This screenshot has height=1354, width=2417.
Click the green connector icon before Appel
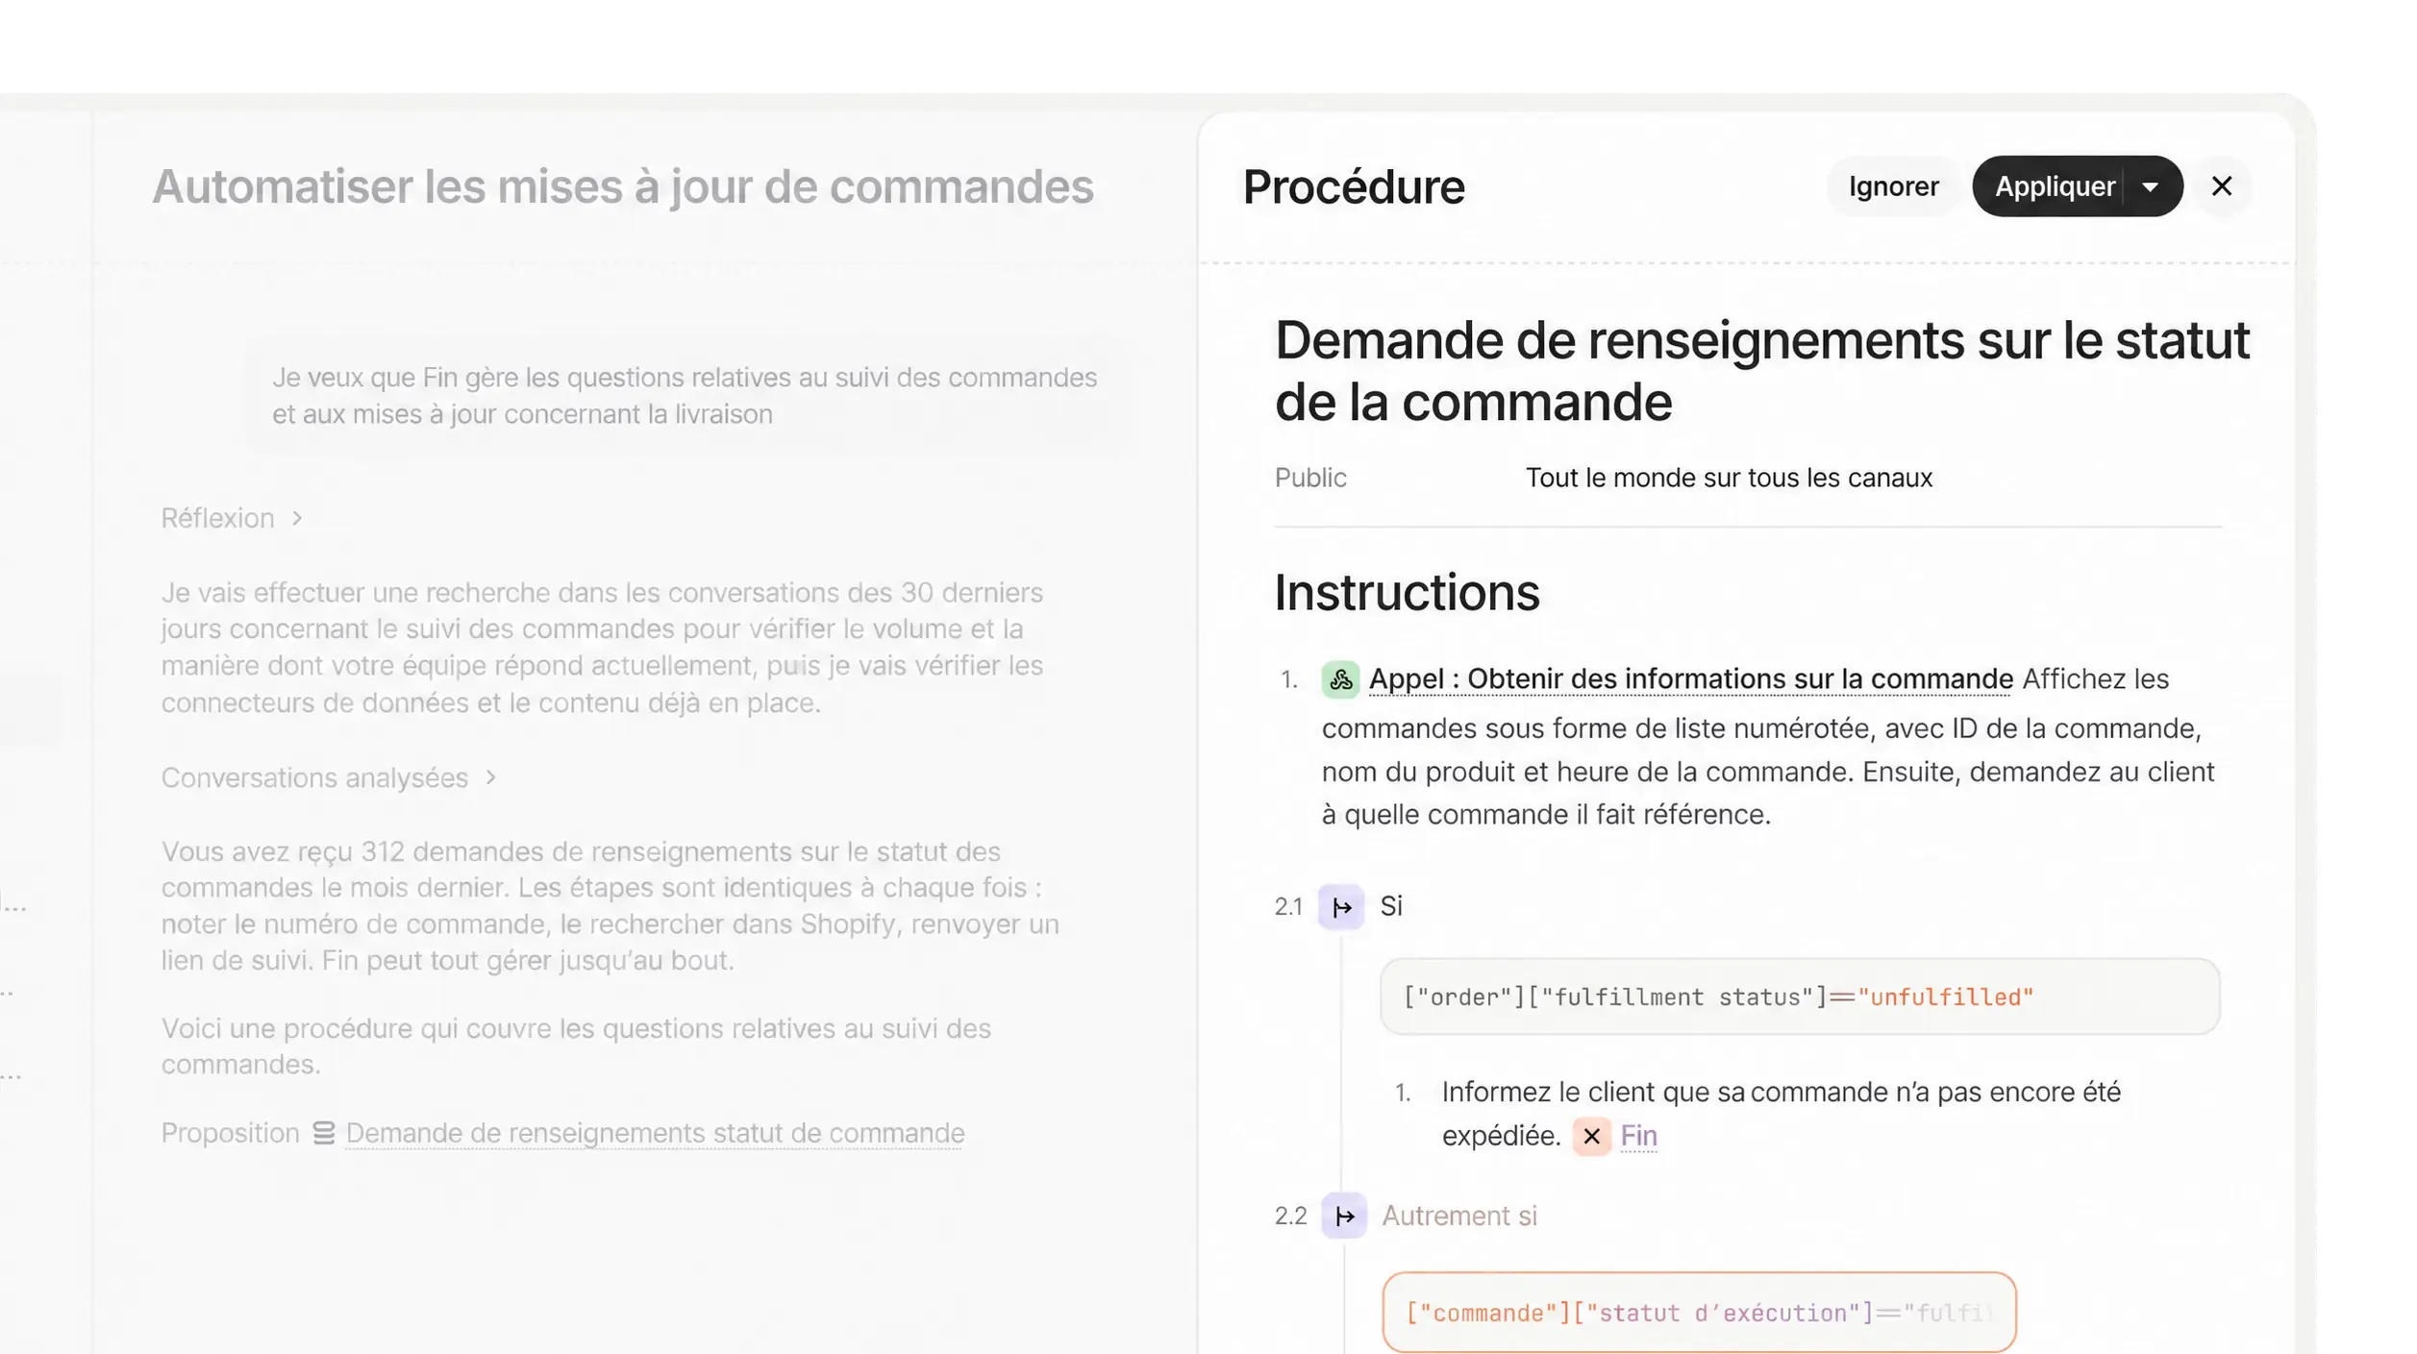(1340, 679)
